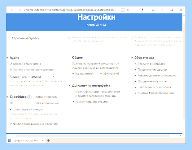192x150 pixels.
Task: Click Сбросить настройки button
Action: pyautogui.click(x=26, y=38)
